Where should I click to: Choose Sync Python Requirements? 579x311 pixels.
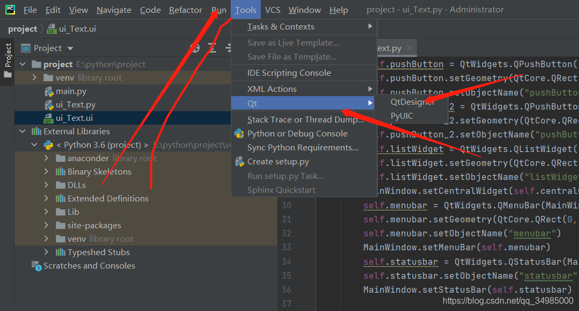304,148
